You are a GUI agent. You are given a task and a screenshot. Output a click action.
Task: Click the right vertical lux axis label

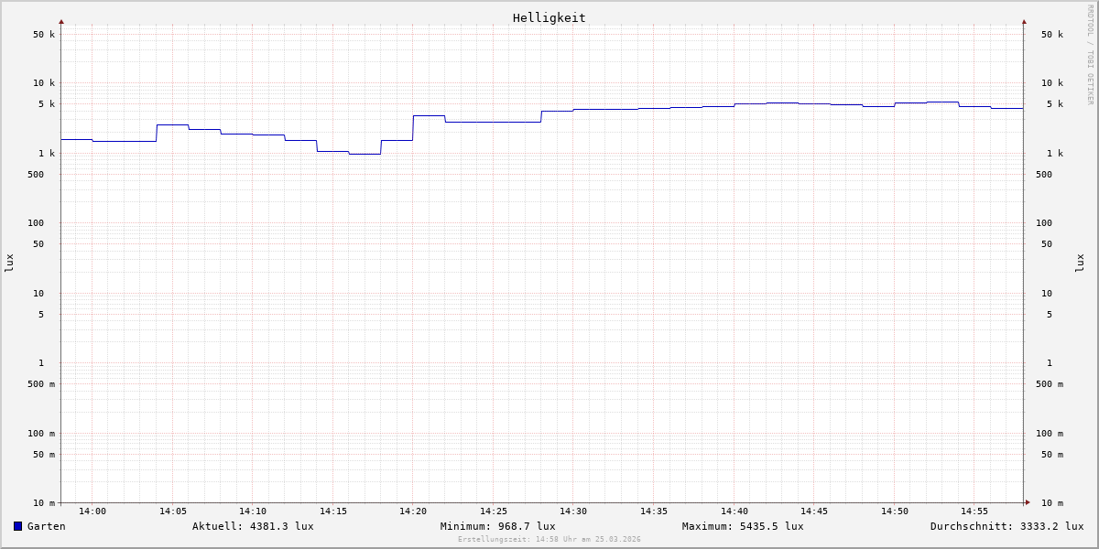(x=1080, y=263)
